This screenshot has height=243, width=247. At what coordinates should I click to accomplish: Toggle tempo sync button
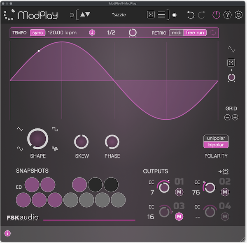pyautogui.click(x=37, y=33)
